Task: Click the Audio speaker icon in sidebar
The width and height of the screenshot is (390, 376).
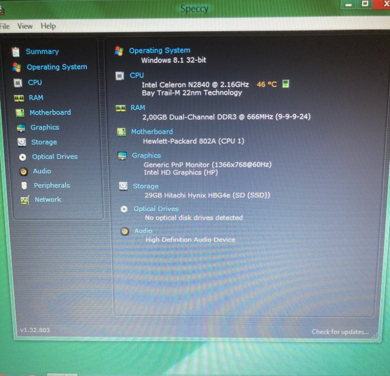Action: point(24,171)
